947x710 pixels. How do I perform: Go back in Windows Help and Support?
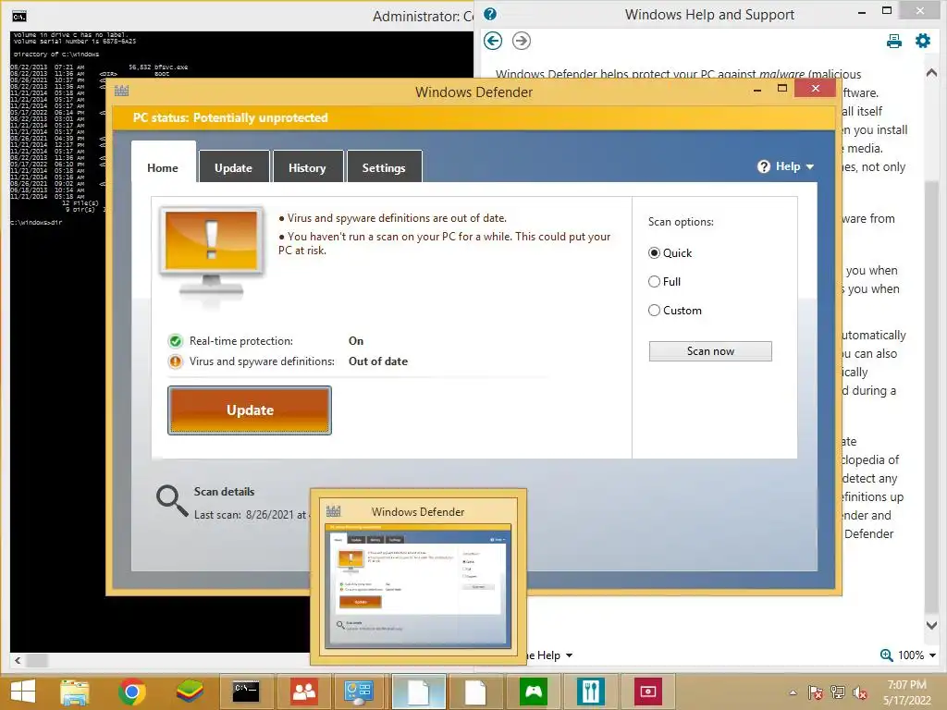493,41
